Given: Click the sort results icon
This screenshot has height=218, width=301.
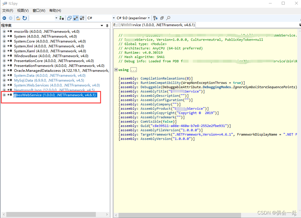Looking at the screenshot, I should coord(156,18).
